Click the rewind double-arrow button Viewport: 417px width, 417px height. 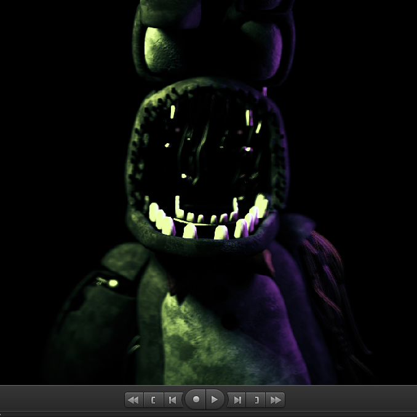click(133, 400)
